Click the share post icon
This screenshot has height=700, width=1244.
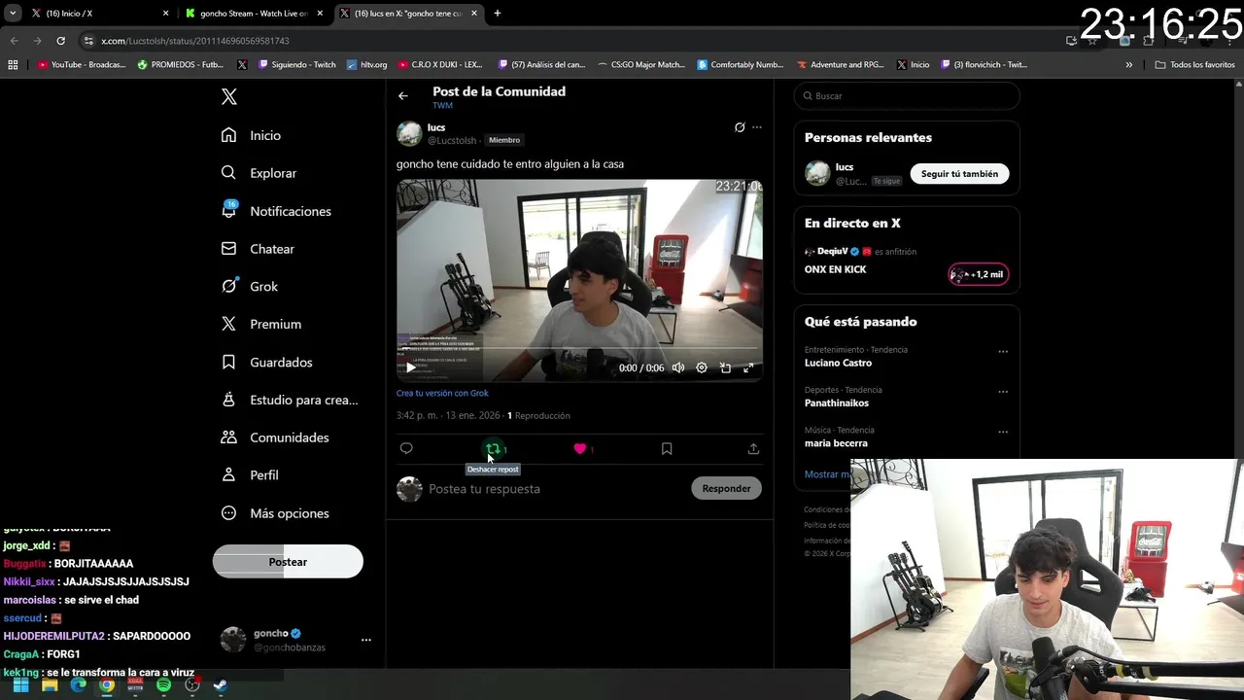point(753,448)
